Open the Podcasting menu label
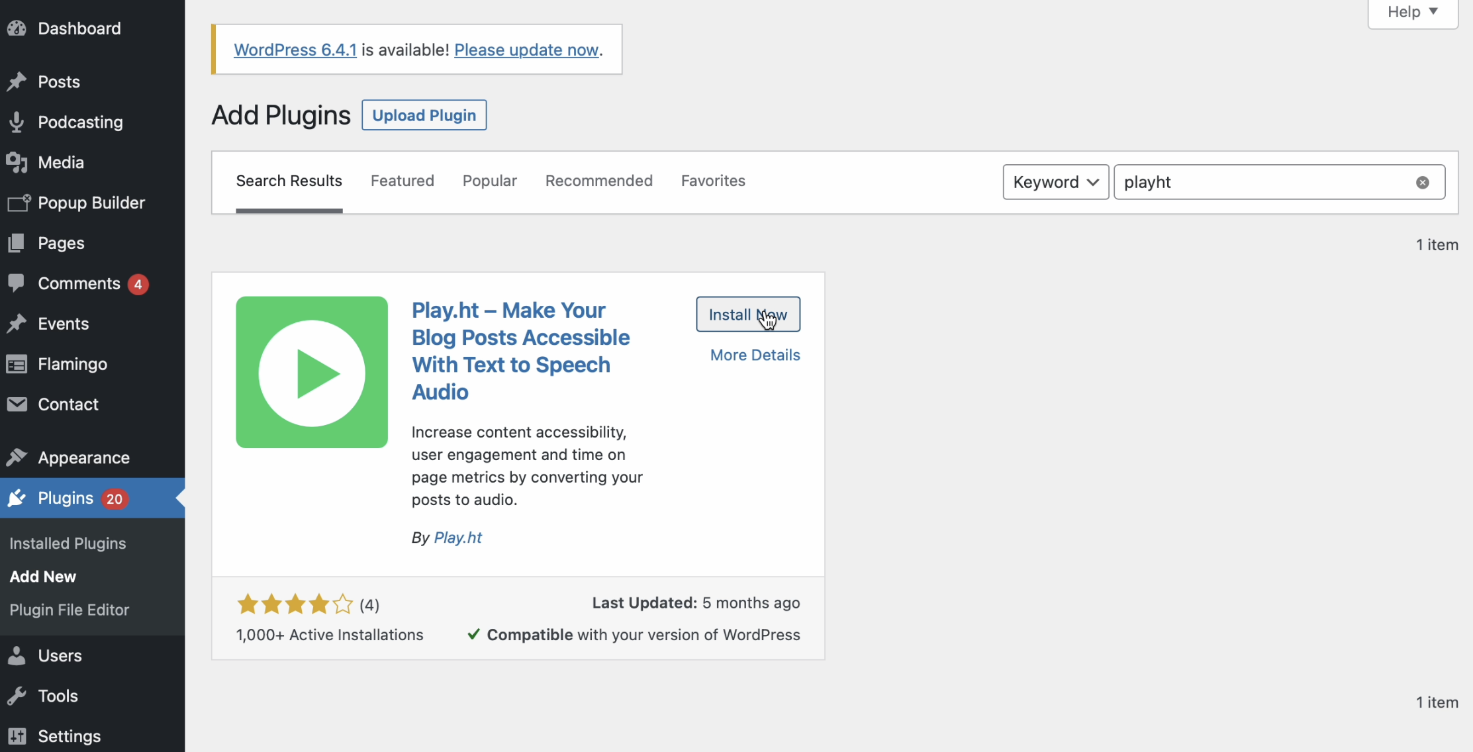The width and height of the screenshot is (1473, 752). [81, 122]
